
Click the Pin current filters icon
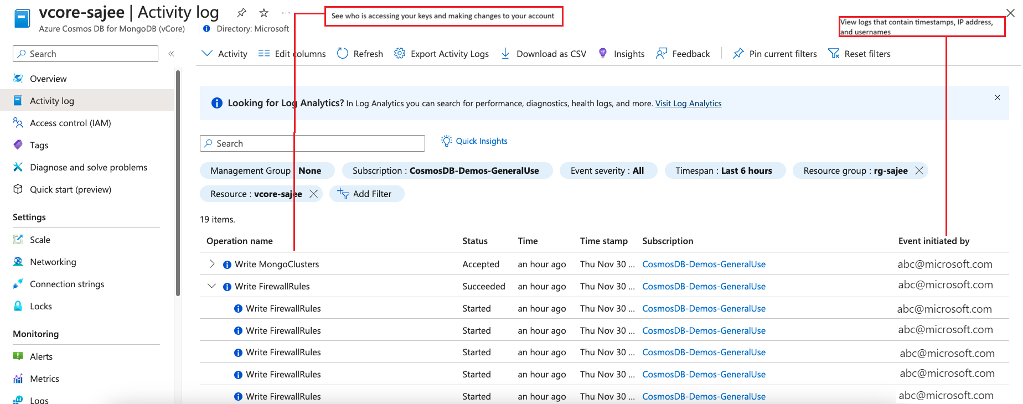pos(738,53)
